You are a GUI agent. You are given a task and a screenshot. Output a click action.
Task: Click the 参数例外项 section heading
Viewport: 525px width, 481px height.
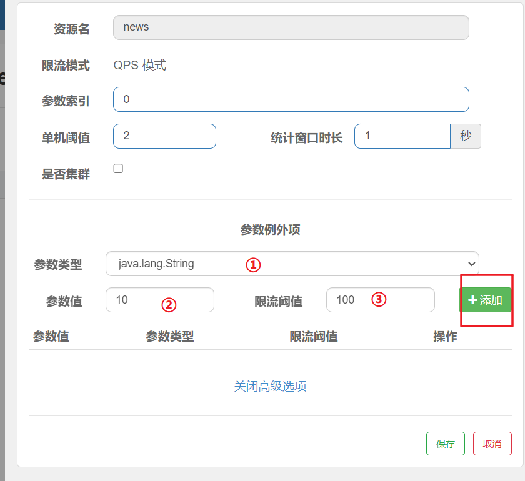[x=270, y=230]
